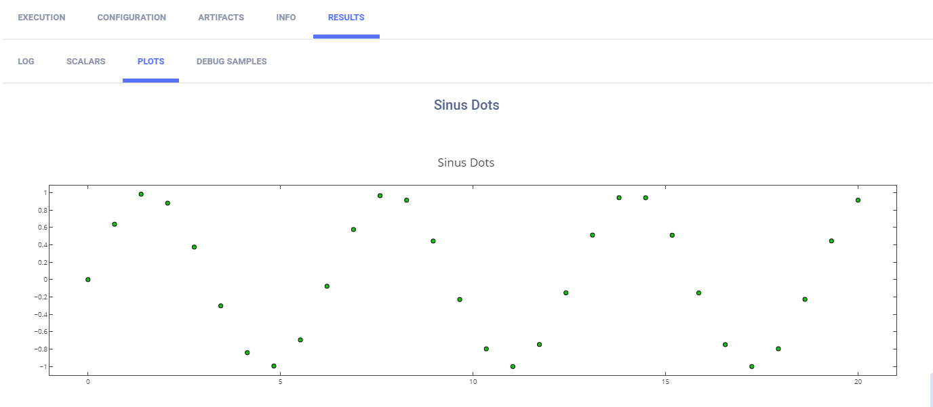Open the LOG sub-tab
This screenshot has height=407, width=933.
coord(26,62)
